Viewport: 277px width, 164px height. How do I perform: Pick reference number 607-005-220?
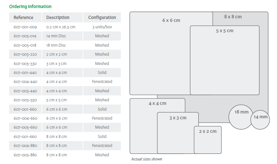(x=25, y=54)
